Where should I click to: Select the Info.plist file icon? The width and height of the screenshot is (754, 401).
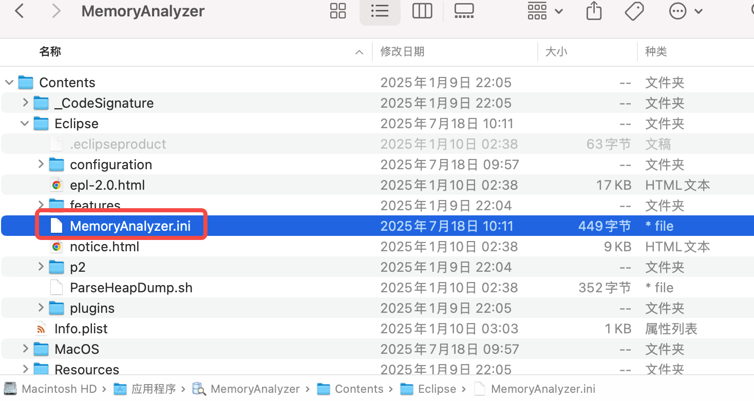pos(41,329)
